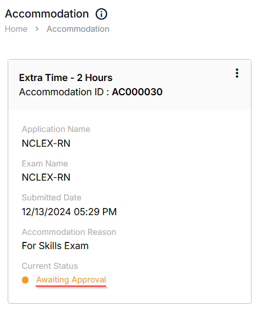Screen dimensions: 257x312
Task: Select the Application Name value NCLEX-RN
Action: tap(46, 143)
